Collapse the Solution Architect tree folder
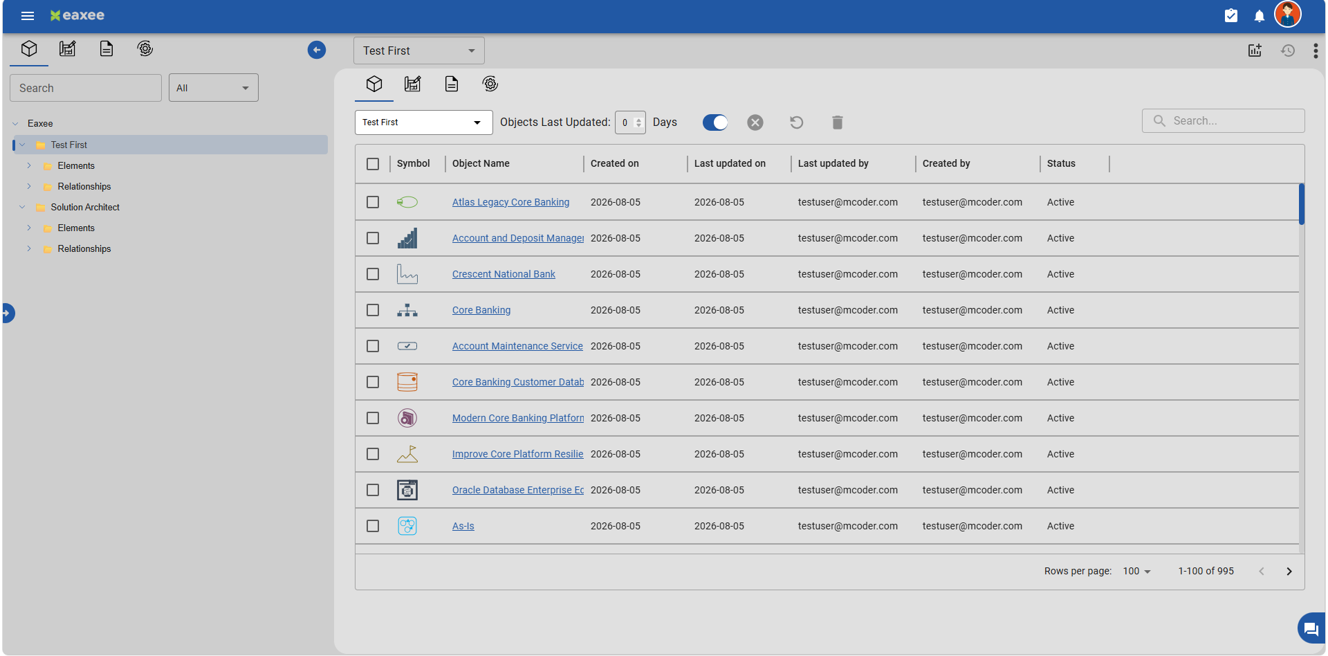 click(x=22, y=207)
